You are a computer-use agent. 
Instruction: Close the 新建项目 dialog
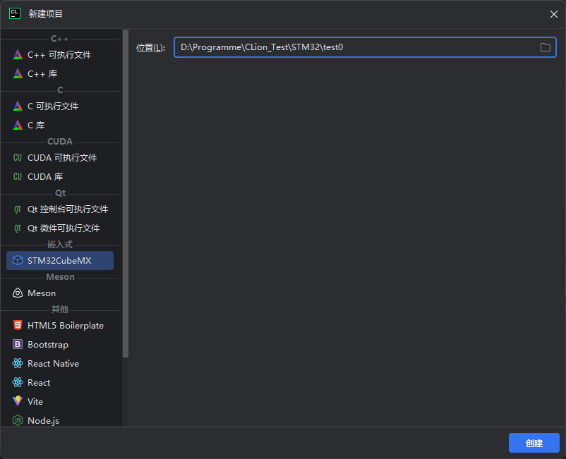click(554, 14)
